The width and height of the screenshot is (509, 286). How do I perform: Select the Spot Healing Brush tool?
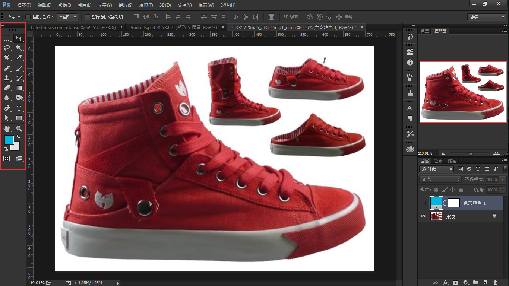coord(7,69)
